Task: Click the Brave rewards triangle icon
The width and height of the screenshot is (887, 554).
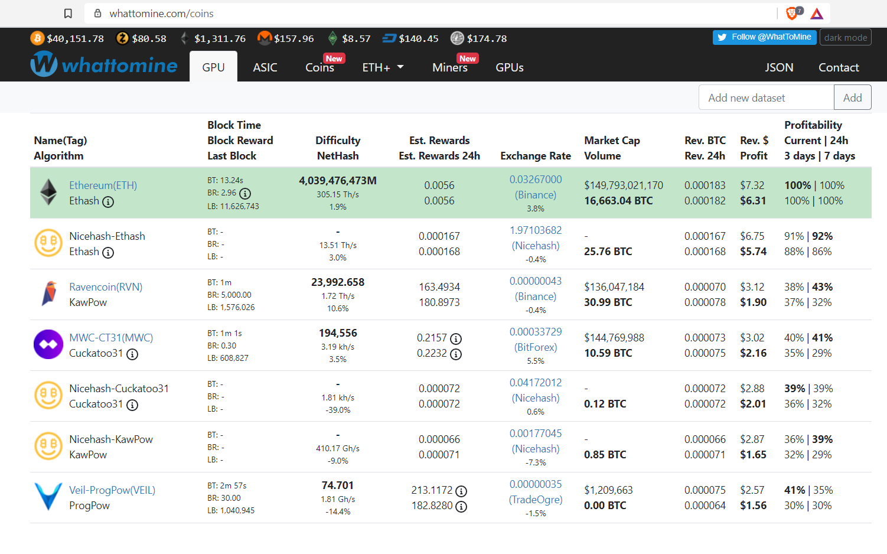Action: [817, 14]
